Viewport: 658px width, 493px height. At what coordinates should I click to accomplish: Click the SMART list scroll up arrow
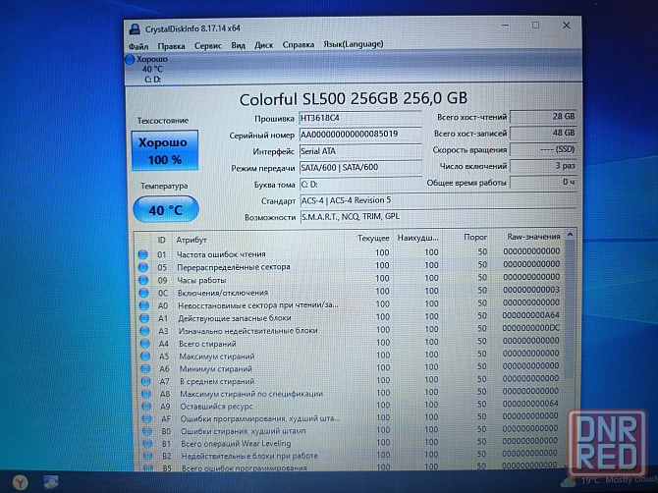[x=570, y=235]
